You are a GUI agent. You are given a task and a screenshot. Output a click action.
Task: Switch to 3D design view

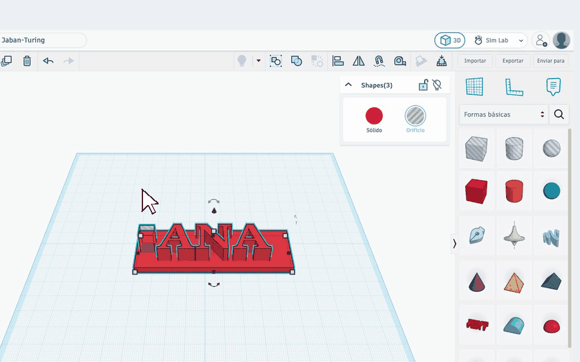point(450,41)
